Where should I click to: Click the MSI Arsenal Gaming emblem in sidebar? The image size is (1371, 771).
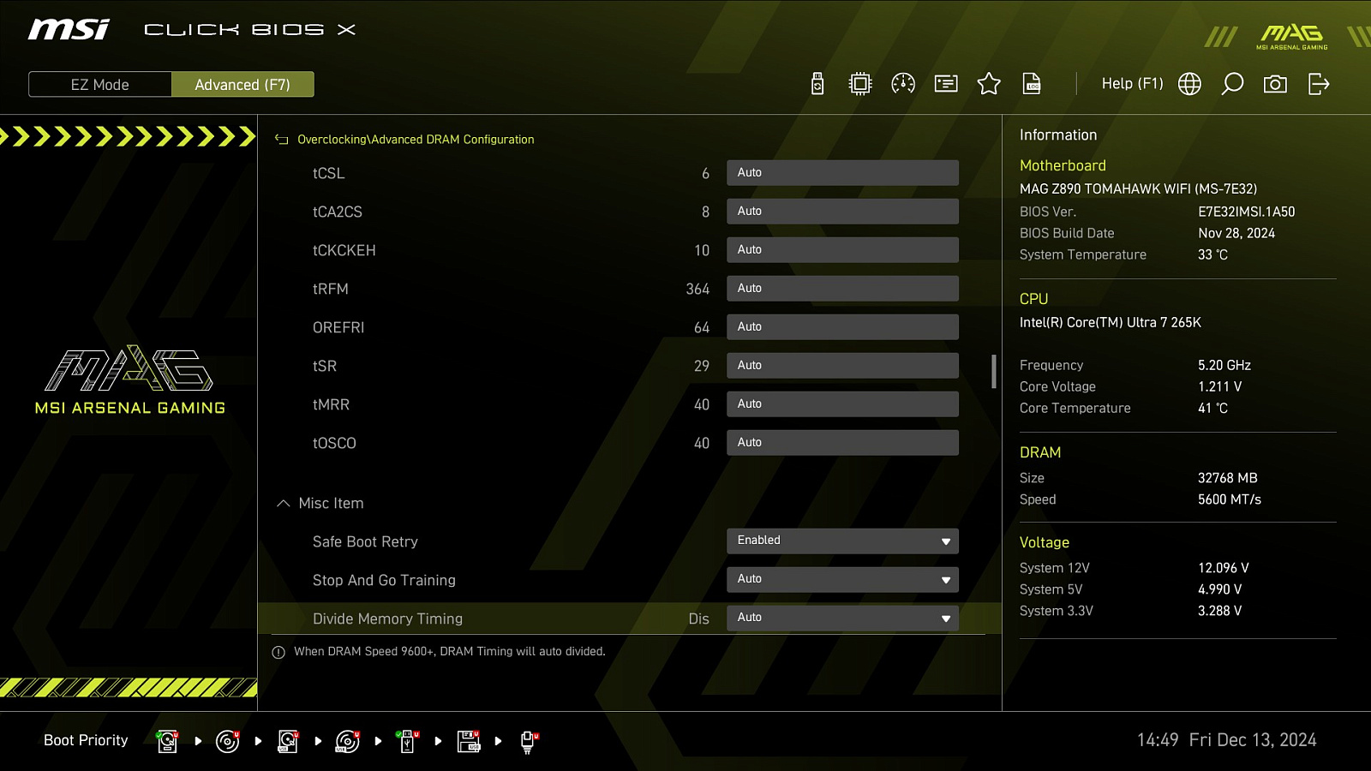129,381
